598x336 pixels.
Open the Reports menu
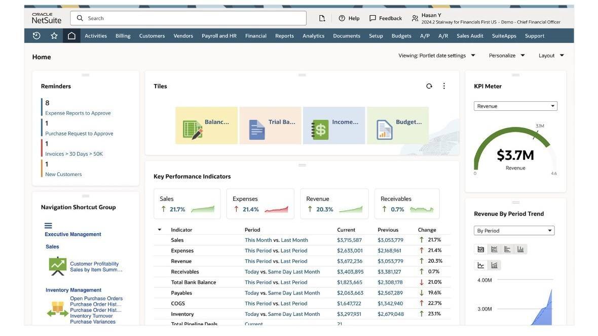(284, 36)
